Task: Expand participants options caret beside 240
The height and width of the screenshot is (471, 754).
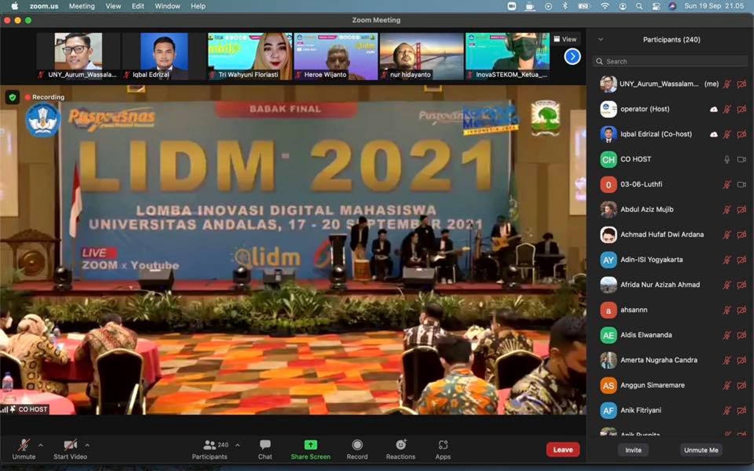Action: pos(238,445)
